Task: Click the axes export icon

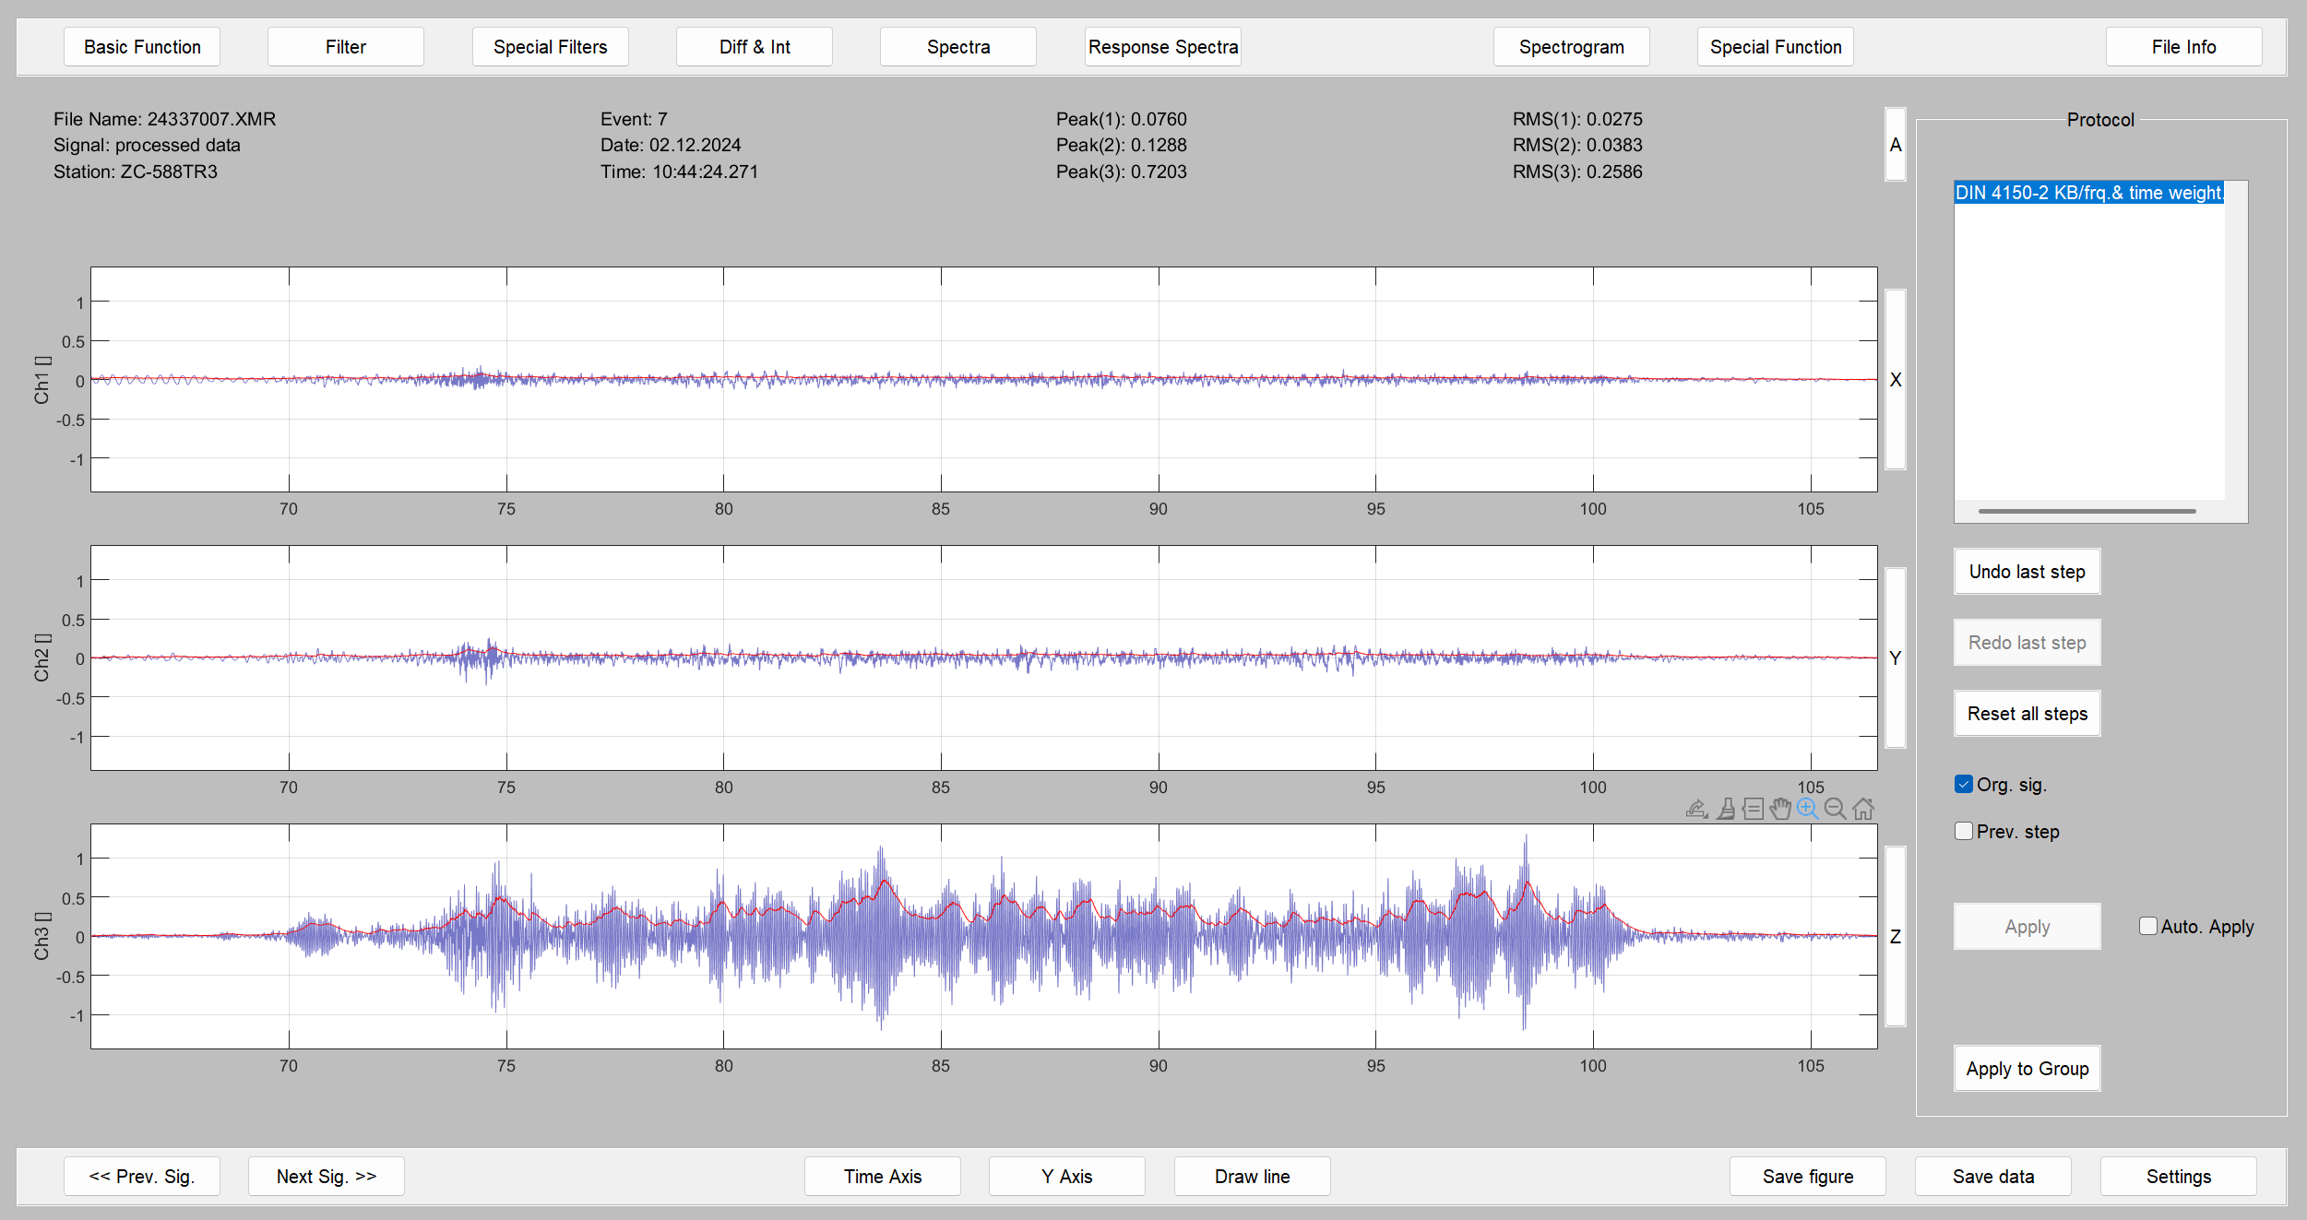Action: [1696, 810]
